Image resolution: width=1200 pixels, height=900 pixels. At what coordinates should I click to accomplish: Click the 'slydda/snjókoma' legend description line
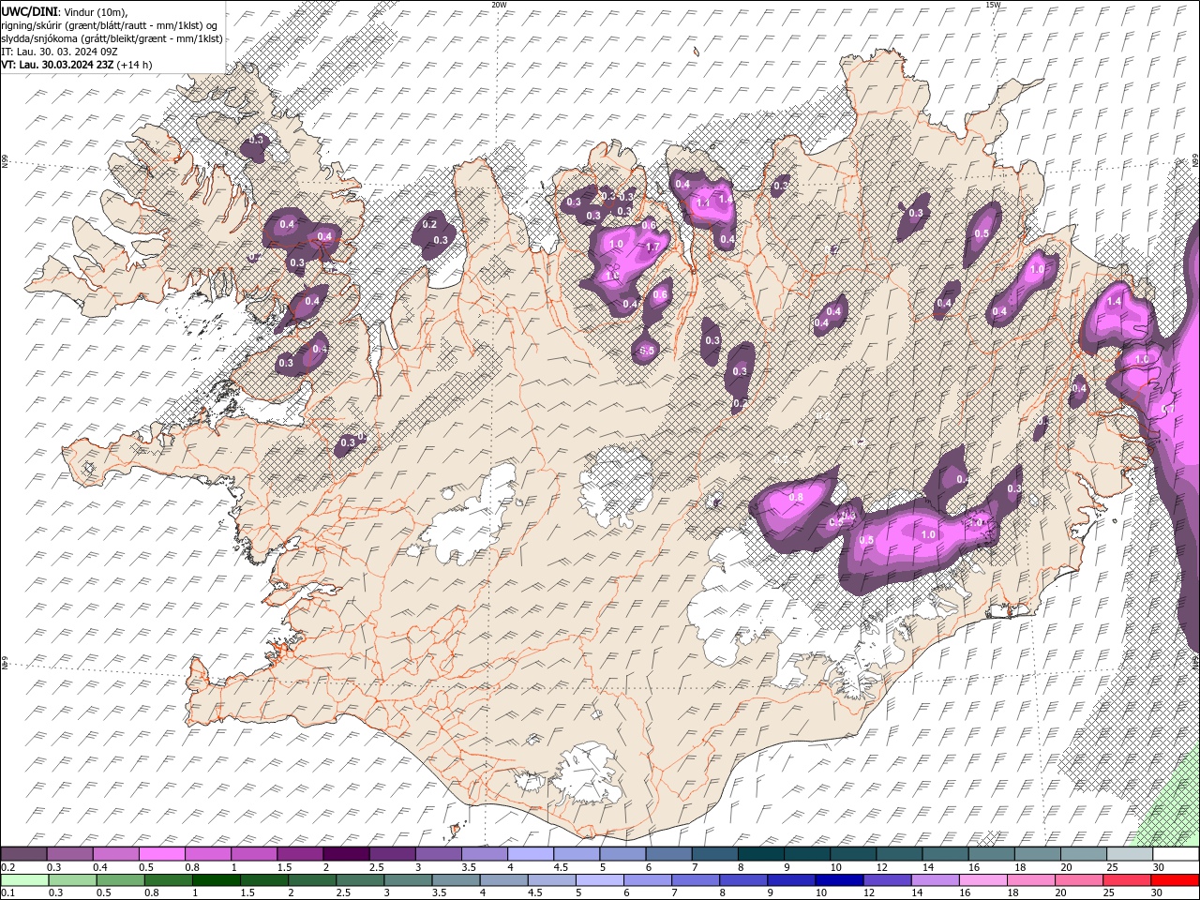(x=112, y=38)
